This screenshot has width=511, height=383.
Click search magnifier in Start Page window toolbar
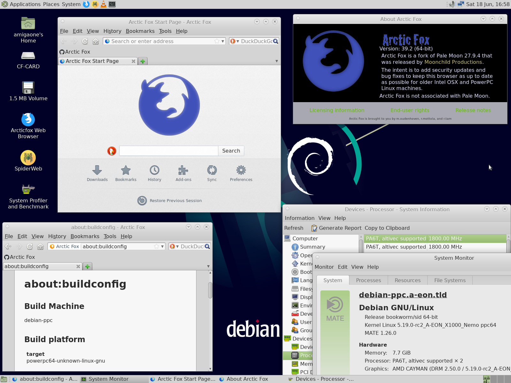[x=276, y=41]
